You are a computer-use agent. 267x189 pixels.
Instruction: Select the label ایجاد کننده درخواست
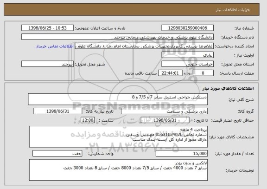235,46
